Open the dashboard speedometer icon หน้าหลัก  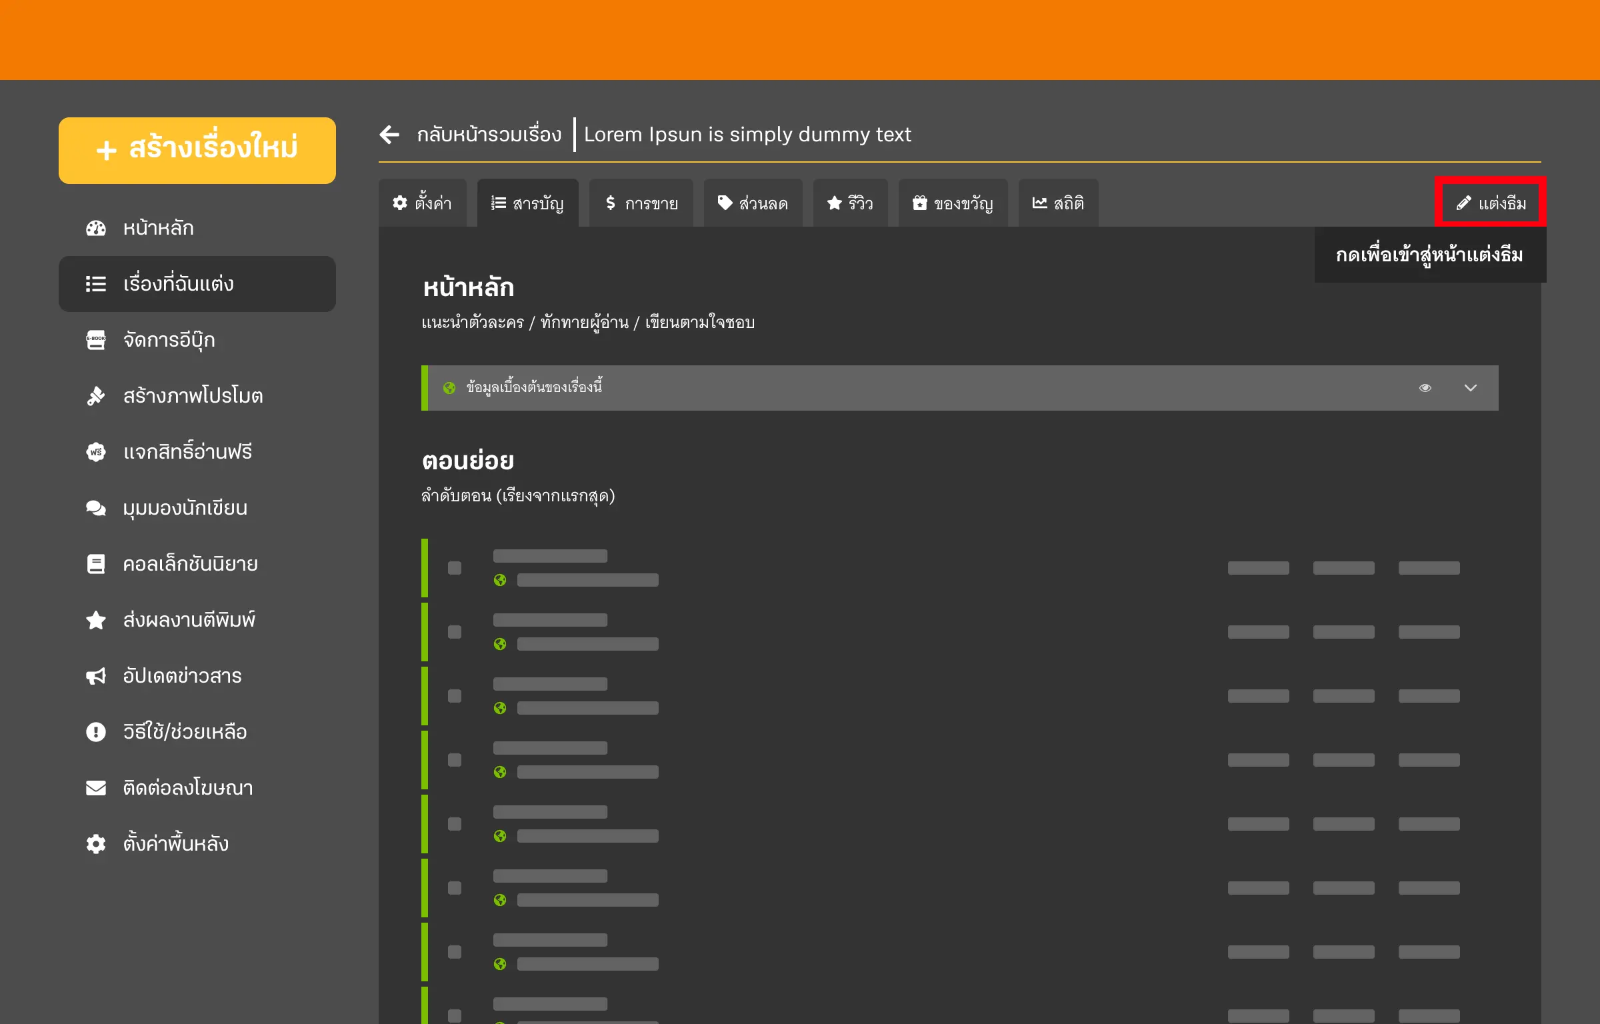(96, 228)
